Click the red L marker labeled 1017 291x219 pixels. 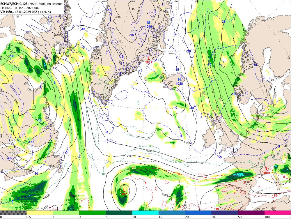[149, 59]
